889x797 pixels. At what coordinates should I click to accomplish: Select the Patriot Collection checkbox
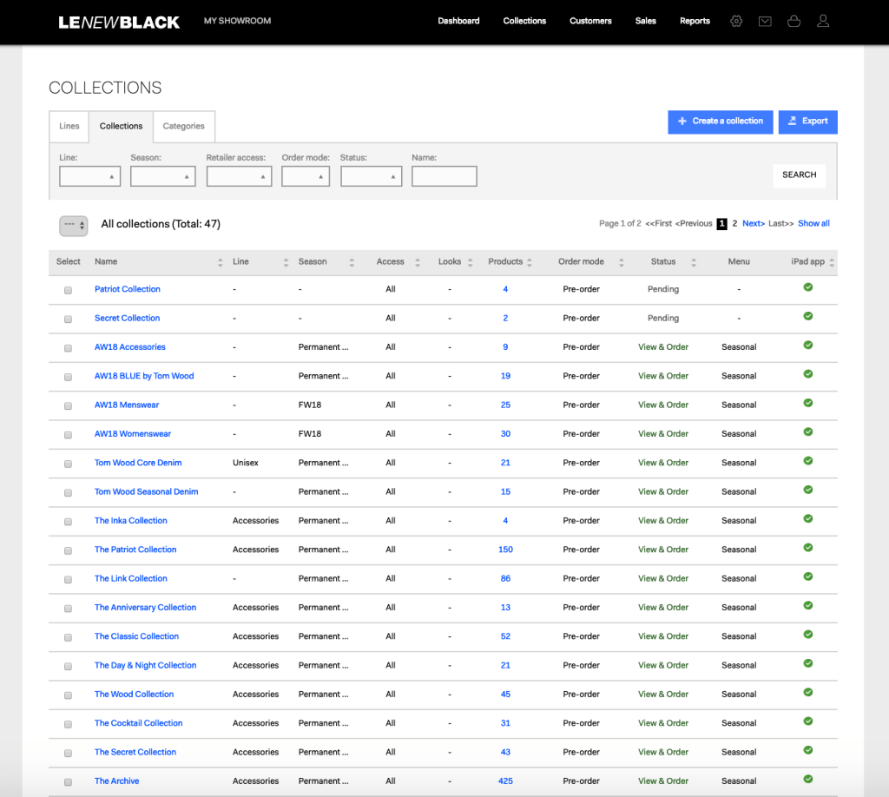(x=68, y=290)
